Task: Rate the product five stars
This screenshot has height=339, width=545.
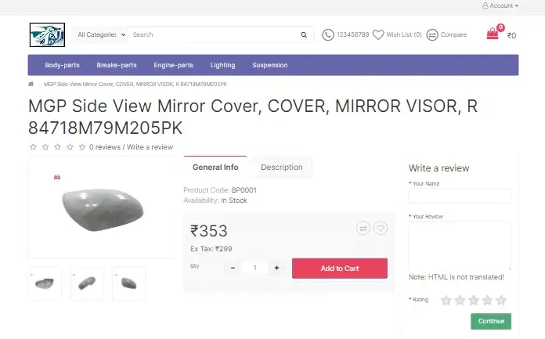Action: 501,300
